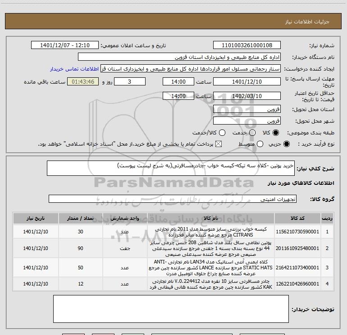This screenshot has width=347, height=335.
Task: Click quantity 50 in row 3
Action: pyautogui.click(x=80, y=268)
